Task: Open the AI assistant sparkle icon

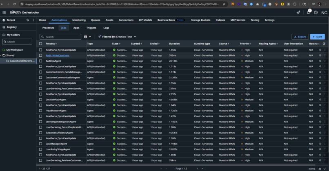Action: (x=298, y=13)
